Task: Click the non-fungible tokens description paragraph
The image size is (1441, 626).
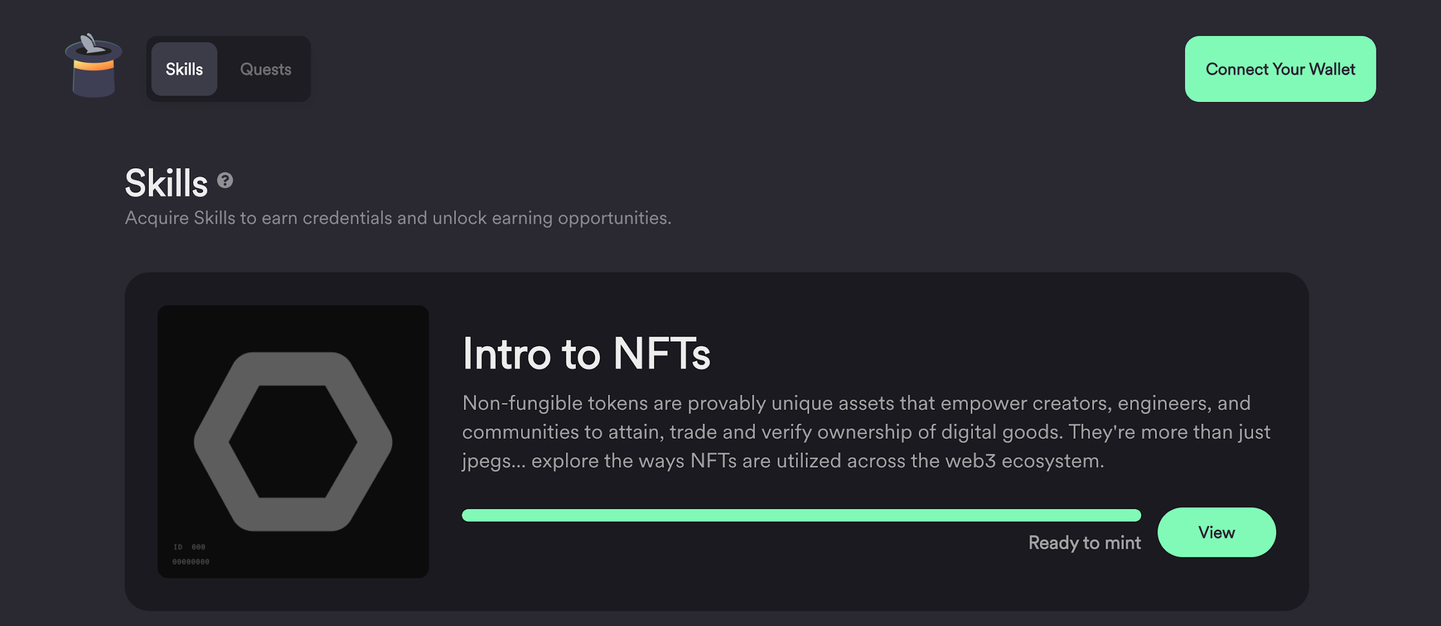Action: pyautogui.click(x=865, y=432)
